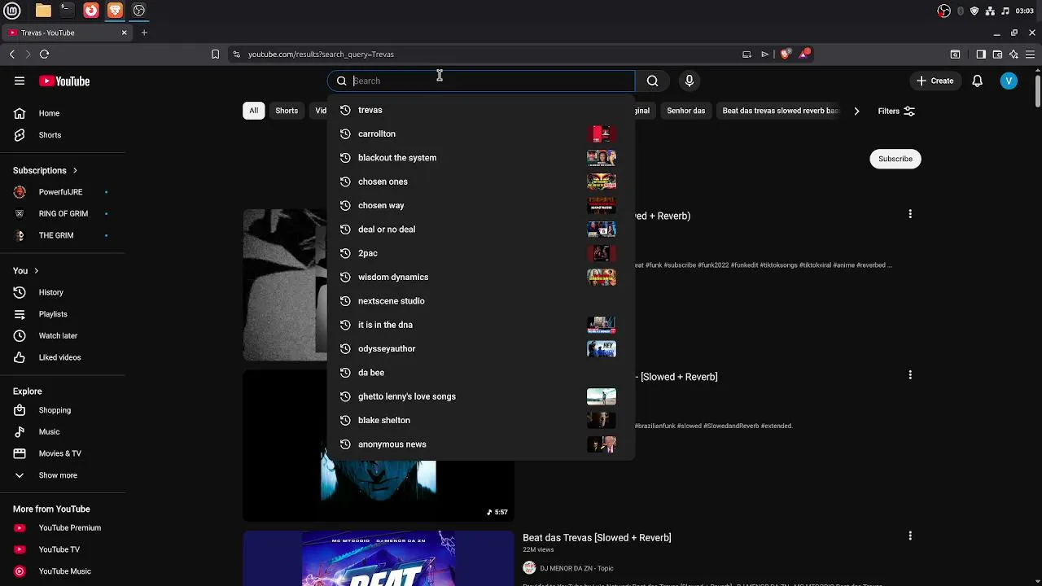
Task: Open the Files folder in taskbar
Action: (x=43, y=11)
